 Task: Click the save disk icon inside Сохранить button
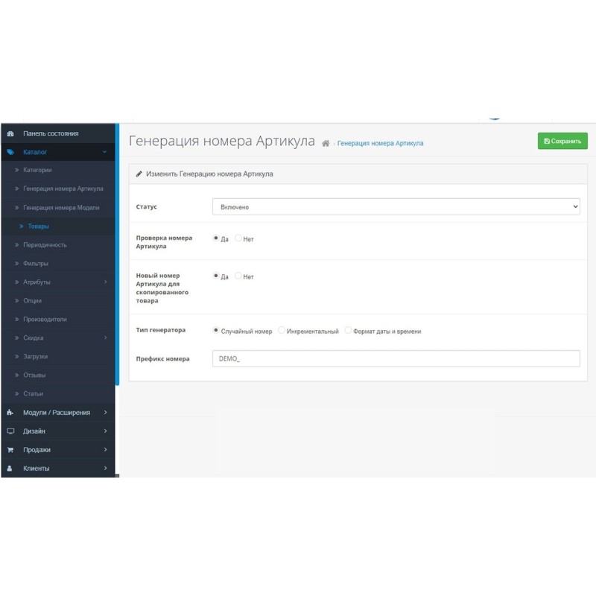pos(547,140)
